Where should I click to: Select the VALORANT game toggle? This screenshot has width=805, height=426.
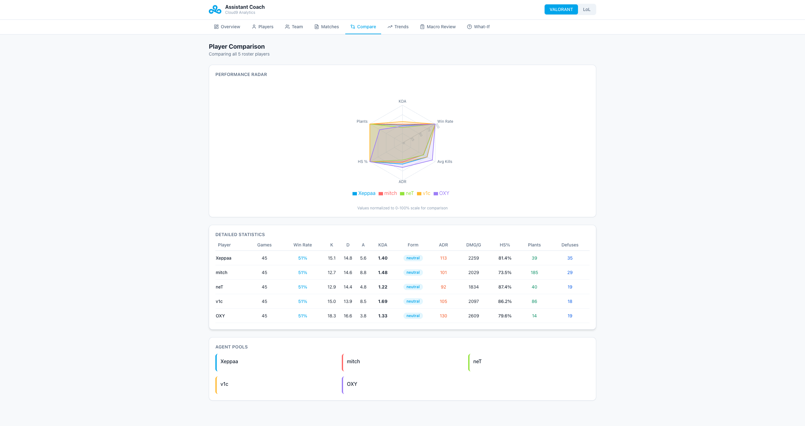[x=561, y=9]
